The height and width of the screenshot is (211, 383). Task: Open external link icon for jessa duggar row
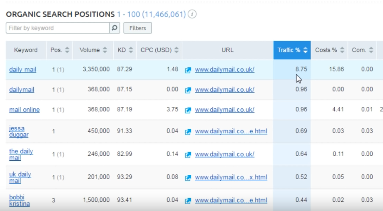(x=188, y=132)
